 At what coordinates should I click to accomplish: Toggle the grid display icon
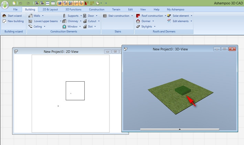60,3
